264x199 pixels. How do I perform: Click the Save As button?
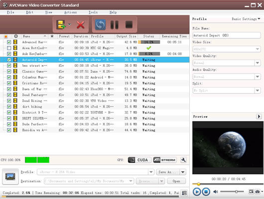pos(168,172)
